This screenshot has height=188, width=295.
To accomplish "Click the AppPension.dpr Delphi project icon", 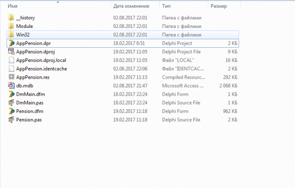I will (x=11, y=43).
